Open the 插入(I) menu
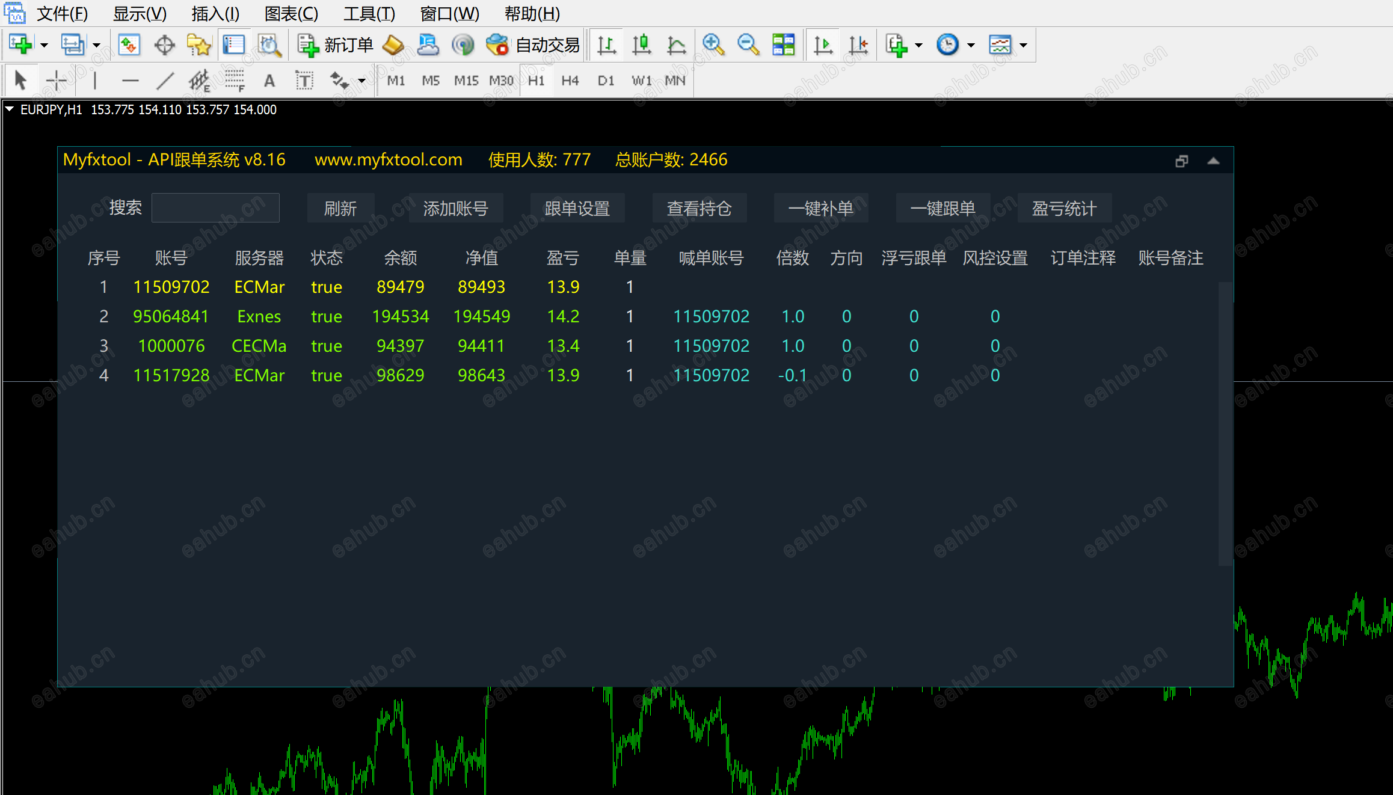 pyautogui.click(x=215, y=13)
